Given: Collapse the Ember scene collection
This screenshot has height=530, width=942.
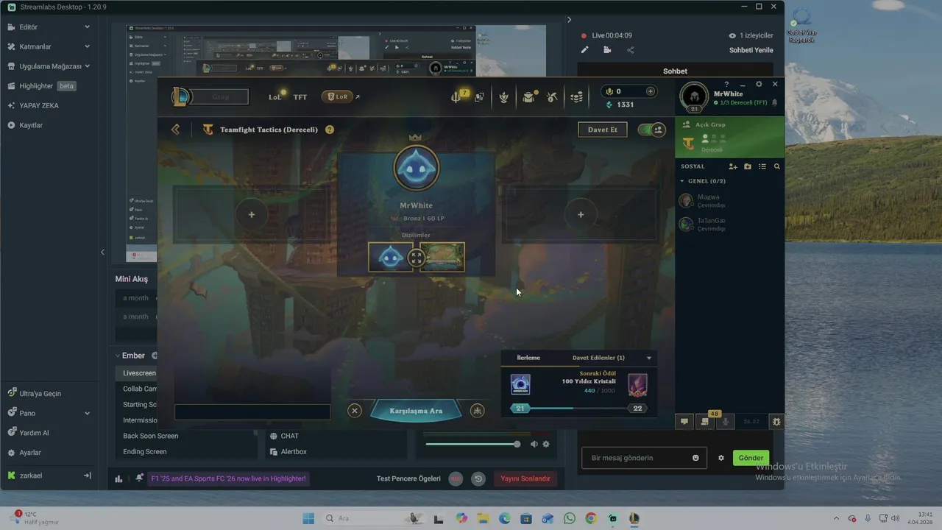Looking at the screenshot, I should click(117, 356).
